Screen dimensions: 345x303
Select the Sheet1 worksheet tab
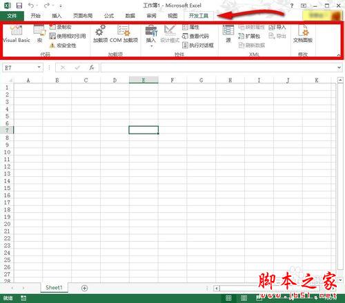tap(54, 288)
